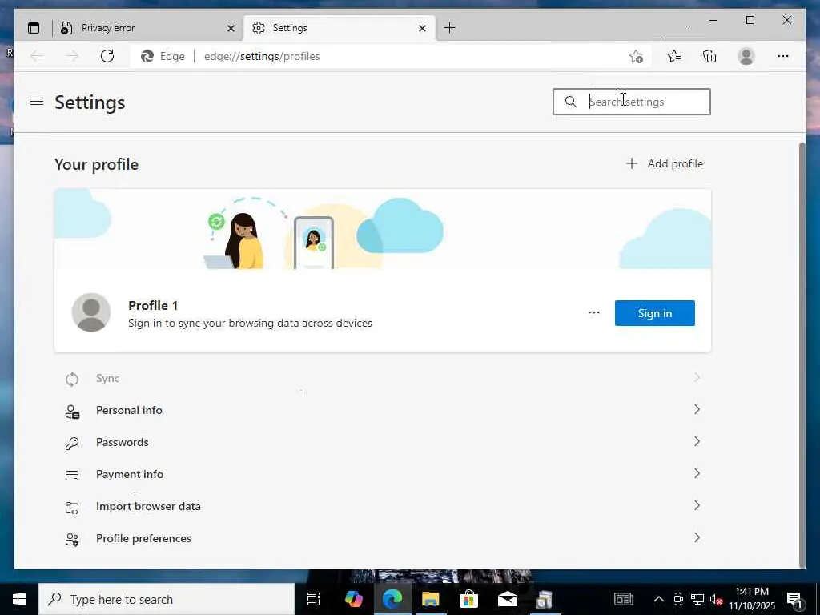The height and width of the screenshot is (615, 820).
Task: Open Personal info settings
Action: [383, 410]
